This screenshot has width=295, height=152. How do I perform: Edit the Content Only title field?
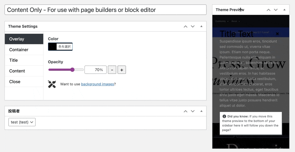tap(105, 10)
